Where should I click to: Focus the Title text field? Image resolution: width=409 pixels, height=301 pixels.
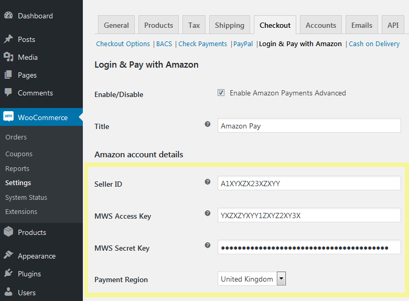(x=309, y=126)
